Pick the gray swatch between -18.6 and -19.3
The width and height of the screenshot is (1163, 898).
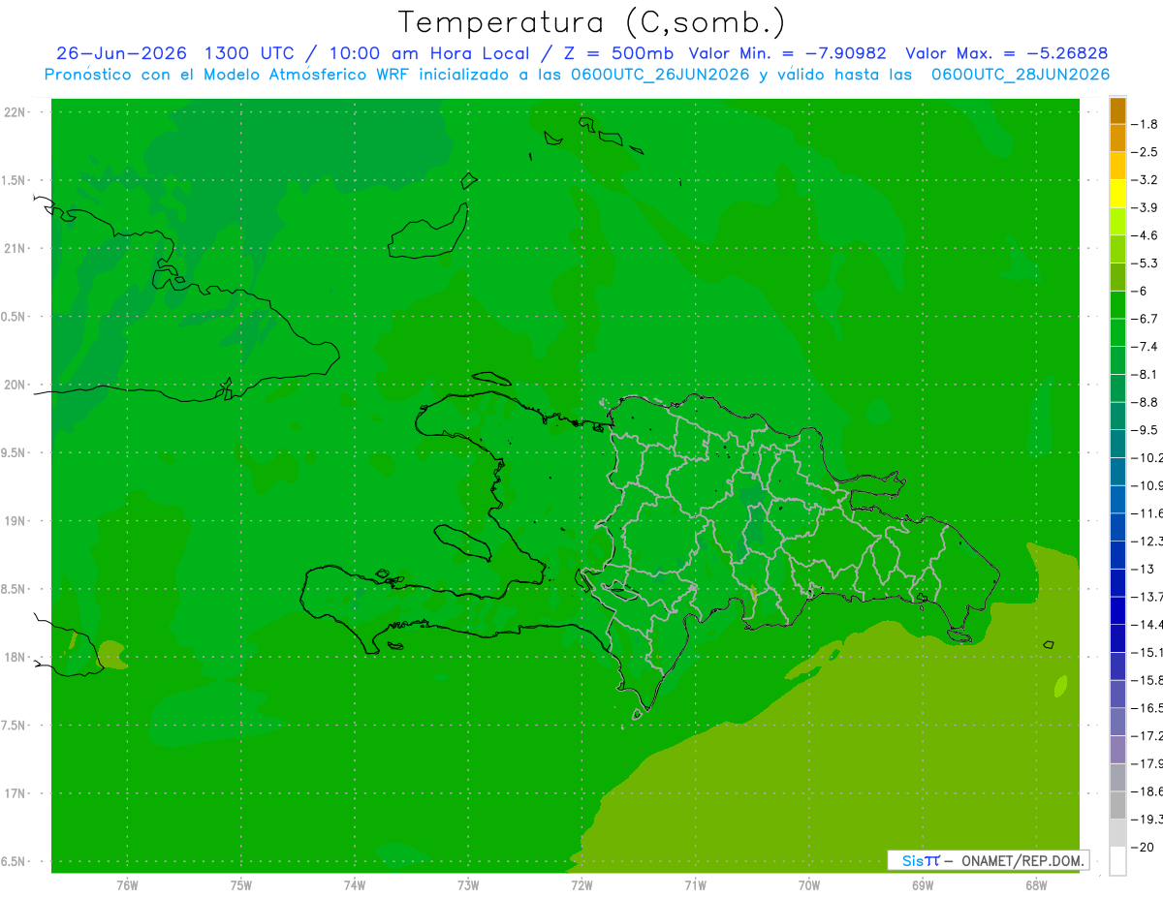click(x=1117, y=805)
